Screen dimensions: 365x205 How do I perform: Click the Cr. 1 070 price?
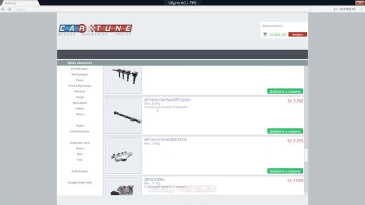[x=295, y=181]
